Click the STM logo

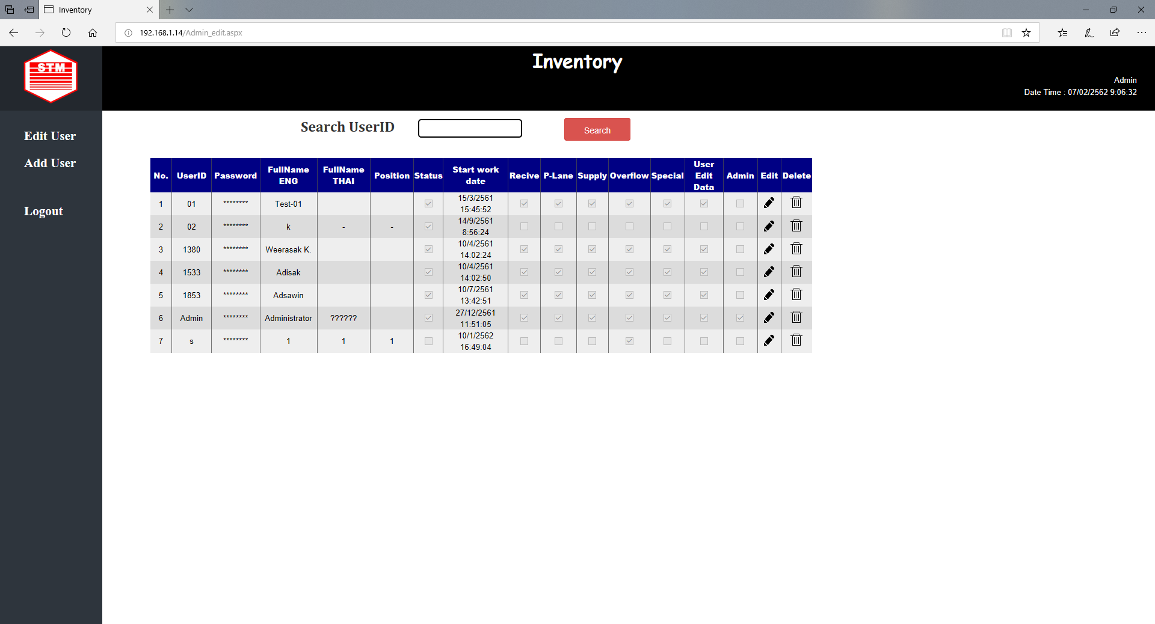click(51, 77)
